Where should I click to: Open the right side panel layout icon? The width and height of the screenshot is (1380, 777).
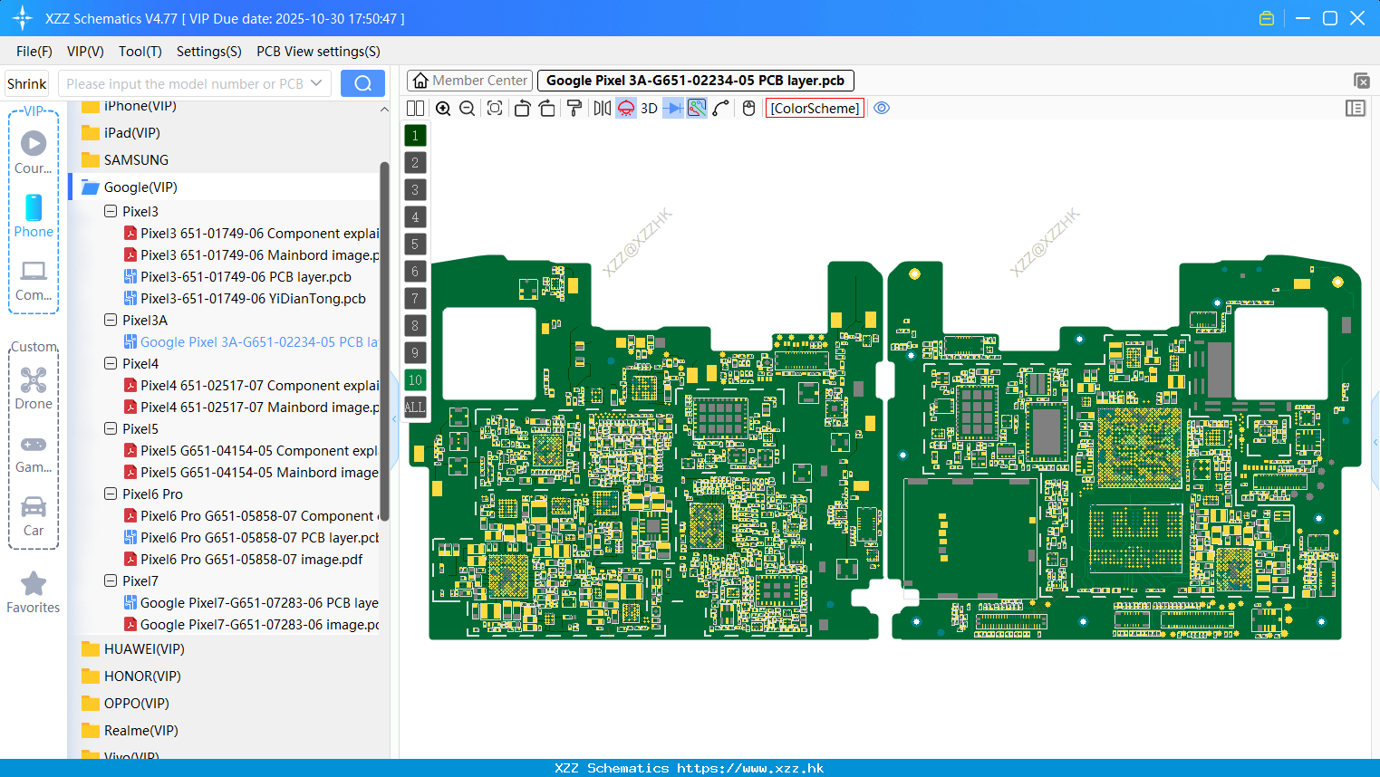point(1356,109)
